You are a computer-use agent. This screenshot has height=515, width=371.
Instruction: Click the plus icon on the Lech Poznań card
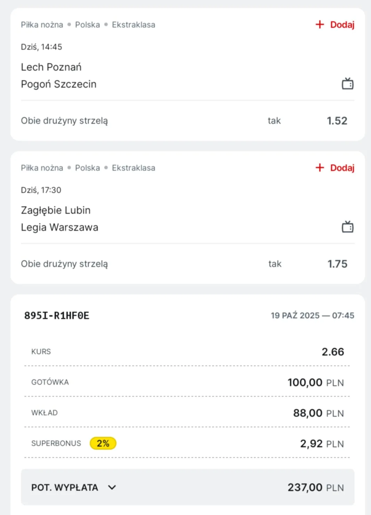(x=320, y=25)
